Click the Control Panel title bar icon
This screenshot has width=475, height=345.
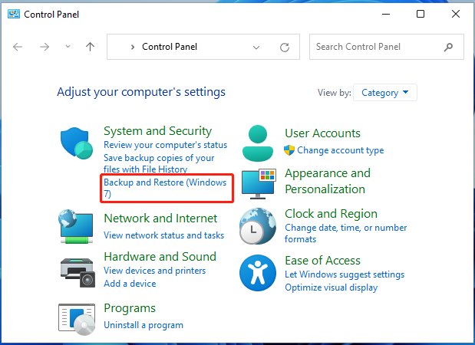14,14
